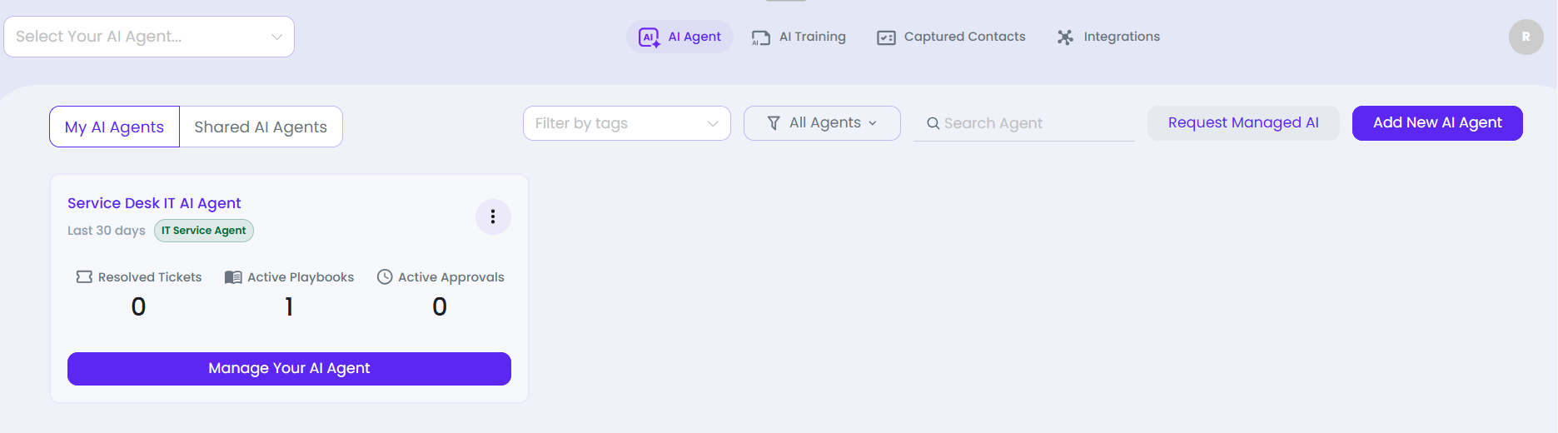The image size is (1558, 433).
Task: Click the Active Playbooks book icon
Action: coord(233,277)
